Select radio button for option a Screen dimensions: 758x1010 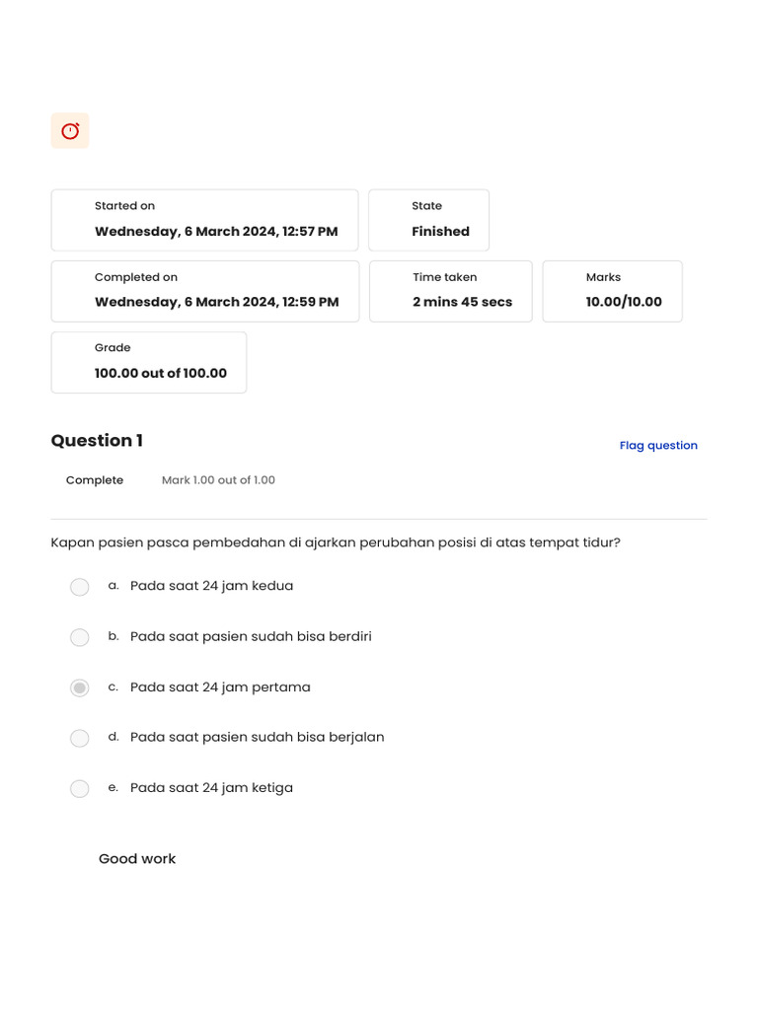coord(80,587)
